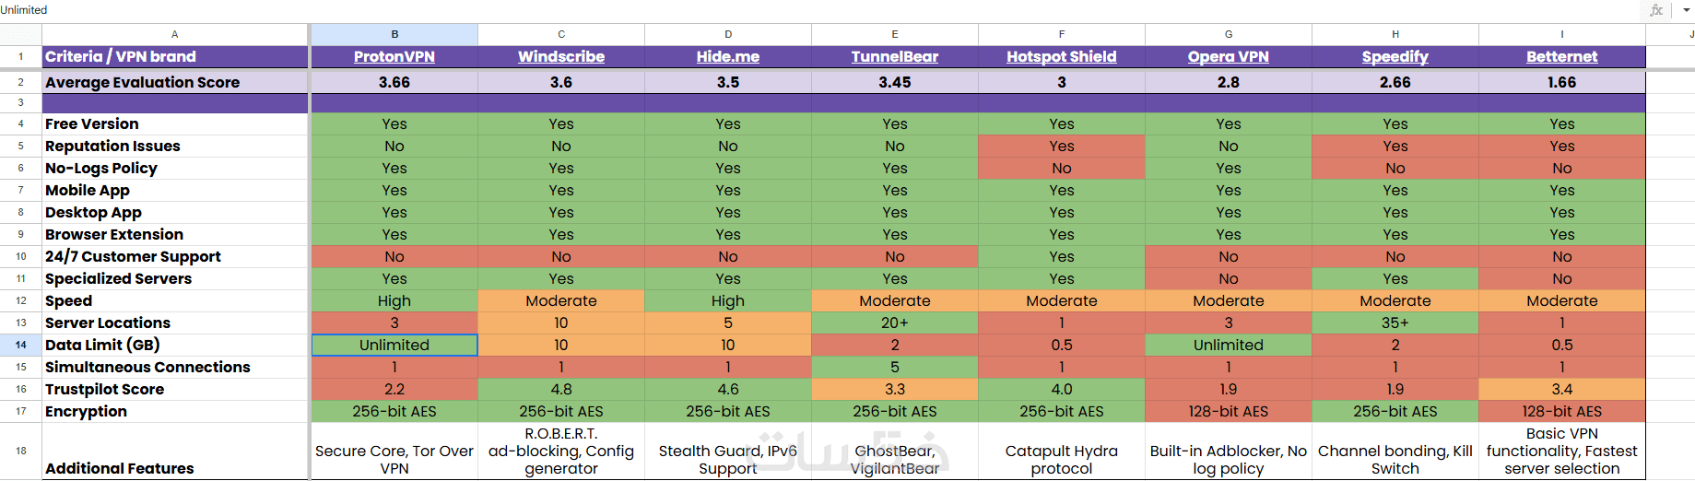Click the ProtonVPN Data Limit Unlimited cell
The image size is (1695, 481).
pyautogui.click(x=394, y=345)
